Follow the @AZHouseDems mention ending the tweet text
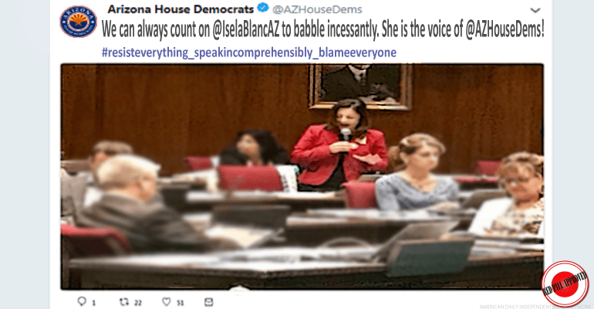This screenshot has width=594, height=309. 505,30
